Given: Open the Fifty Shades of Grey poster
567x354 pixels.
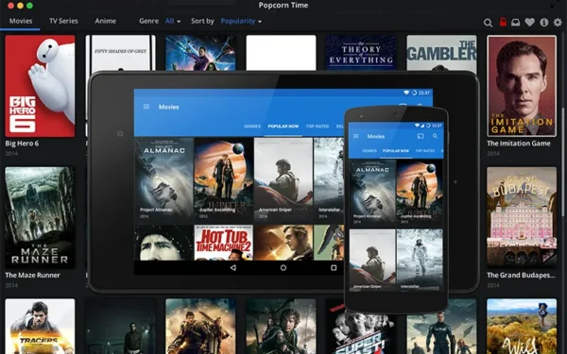Looking at the screenshot, I should pos(120,53).
